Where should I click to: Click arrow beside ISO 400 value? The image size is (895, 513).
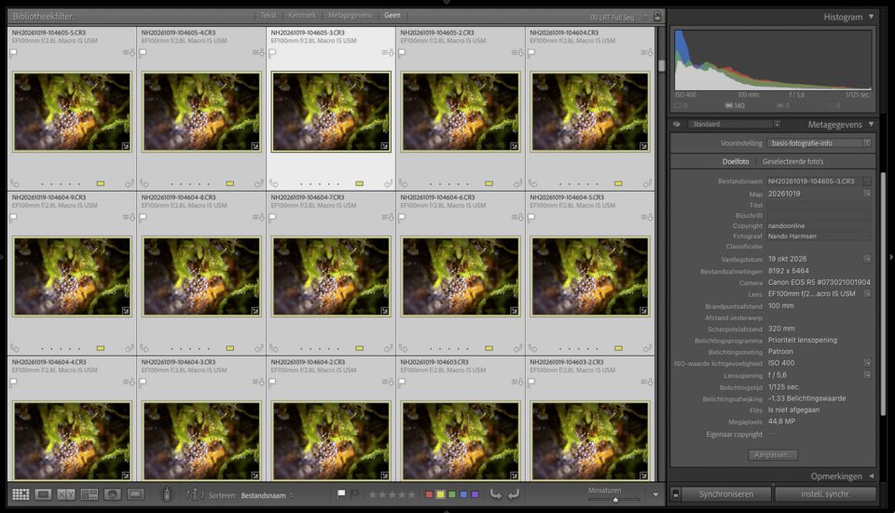pos(867,362)
